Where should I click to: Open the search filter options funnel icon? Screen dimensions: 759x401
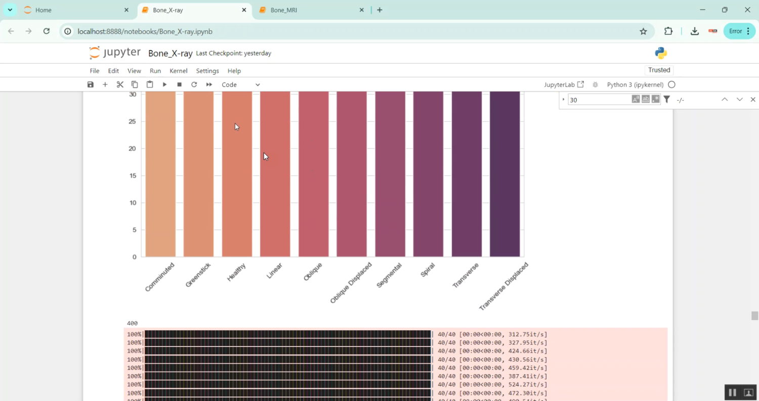667,99
